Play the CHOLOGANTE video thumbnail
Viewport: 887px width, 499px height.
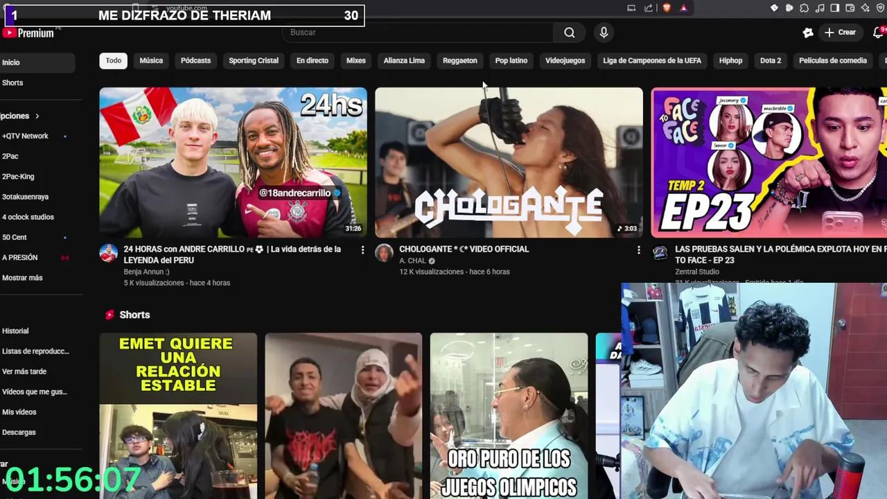click(x=509, y=162)
